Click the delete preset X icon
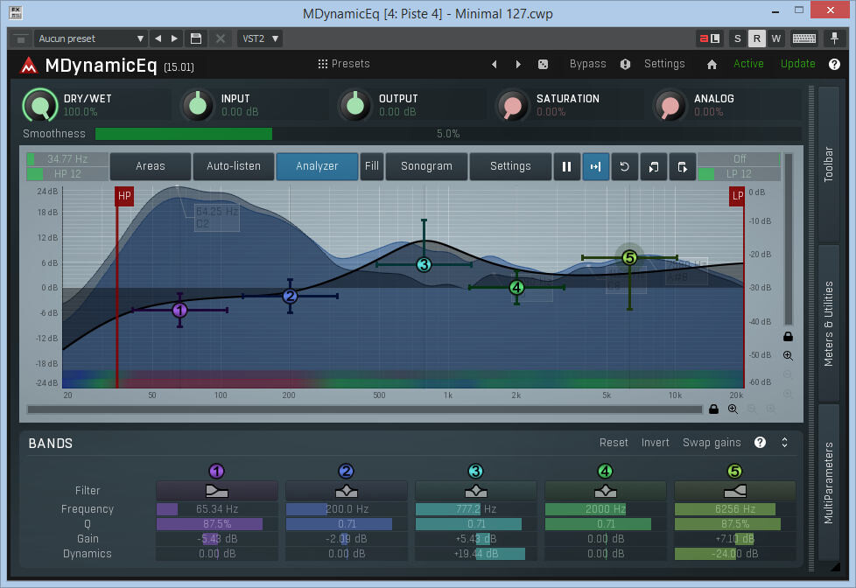 (221, 38)
